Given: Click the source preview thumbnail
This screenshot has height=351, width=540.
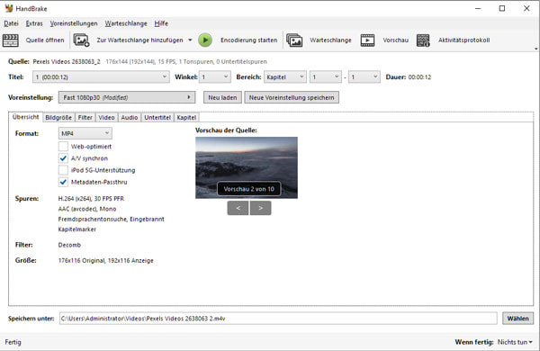Looking at the screenshot, I should [247, 167].
